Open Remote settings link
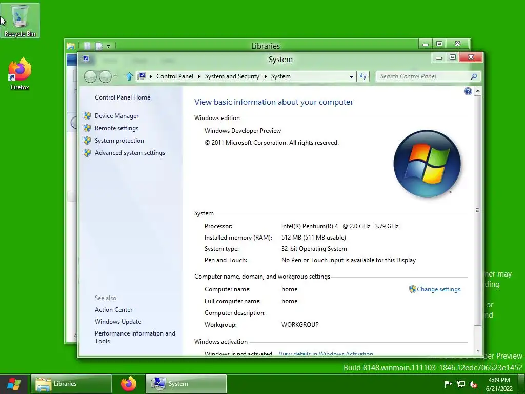Screen dimensions: 525x394 [116, 128]
